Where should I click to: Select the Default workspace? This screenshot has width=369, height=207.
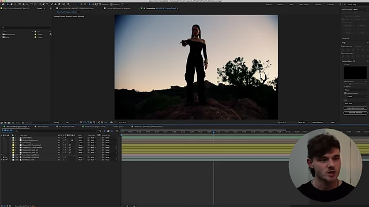[269, 5]
